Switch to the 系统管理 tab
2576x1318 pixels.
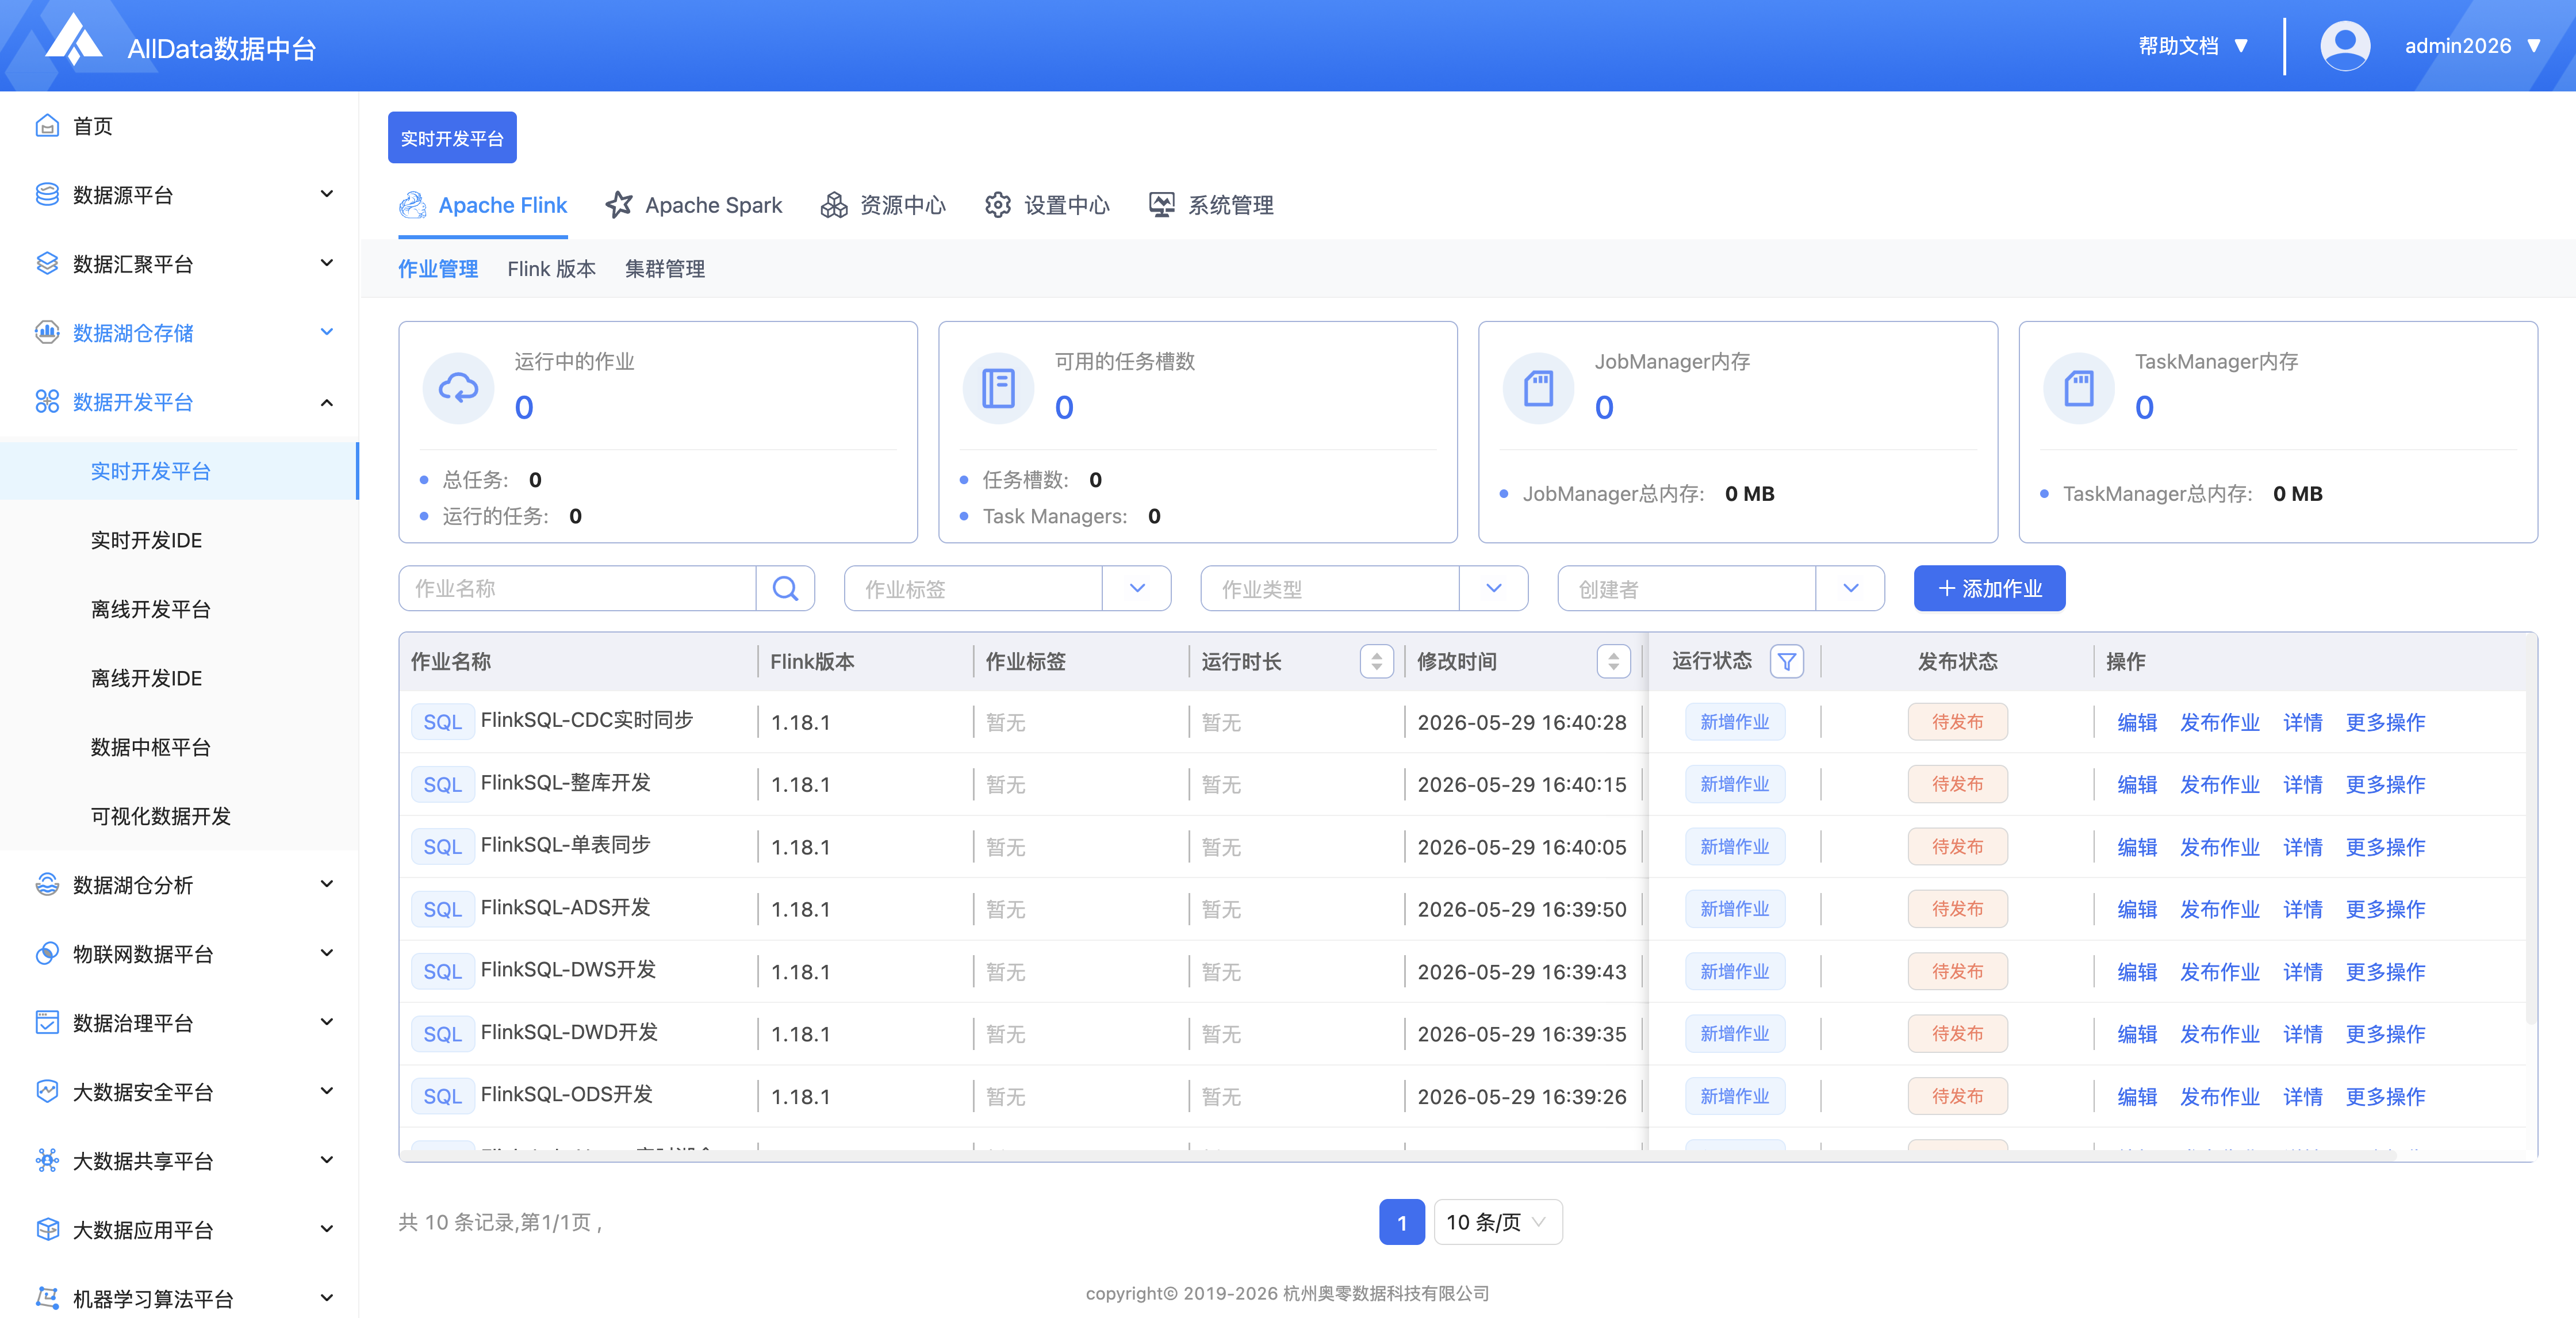click(x=1211, y=205)
